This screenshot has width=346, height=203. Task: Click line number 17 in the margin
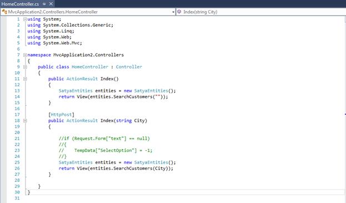[17, 115]
